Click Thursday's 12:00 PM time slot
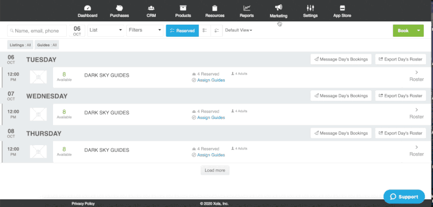Image resolution: width=433 pixels, height=207 pixels. point(13,152)
